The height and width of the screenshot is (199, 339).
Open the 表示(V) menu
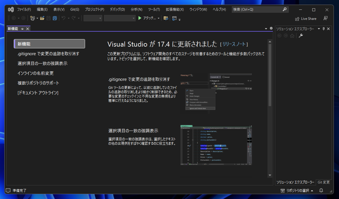click(x=59, y=9)
